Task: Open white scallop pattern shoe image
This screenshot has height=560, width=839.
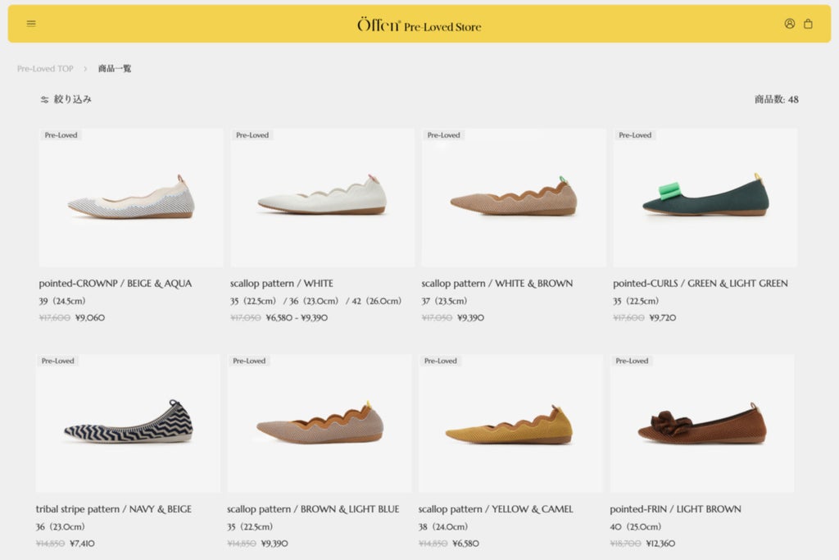Action: (x=322, y=197)
